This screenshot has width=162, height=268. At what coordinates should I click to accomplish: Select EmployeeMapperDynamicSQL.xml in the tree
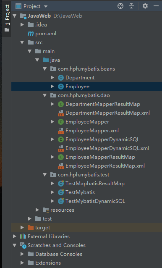click(107, 148)
